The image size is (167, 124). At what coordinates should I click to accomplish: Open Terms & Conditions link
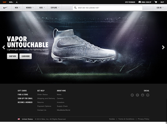click(126, 119)
